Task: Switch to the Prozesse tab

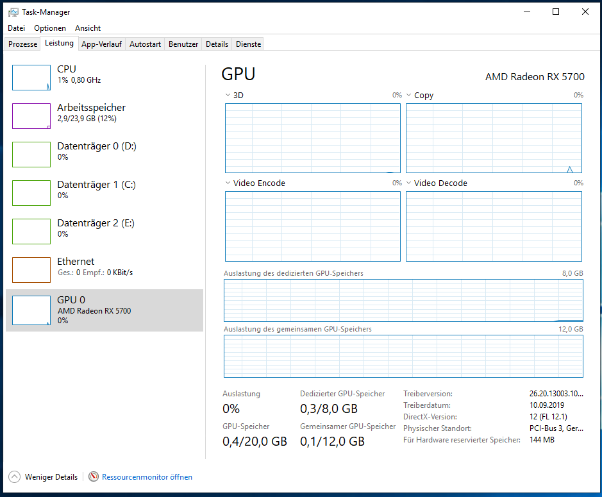Action: (22, 44)
